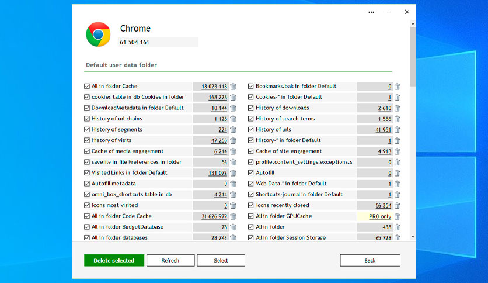Image resolution: width=488 pixels, height=283 pixels.
Task: Toggle All in folder GPUCache checkbox
Action: pos(251,216)
